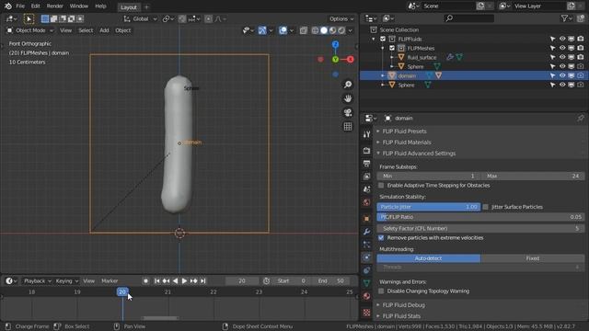Screen dimensions: 589x331
Task: Click the timeline play button
Action: (x=184, y=280)
